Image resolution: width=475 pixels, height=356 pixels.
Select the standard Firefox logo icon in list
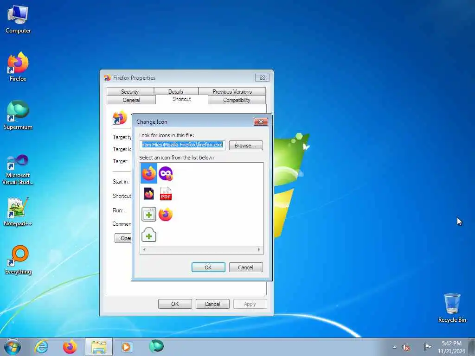(149, 173)
